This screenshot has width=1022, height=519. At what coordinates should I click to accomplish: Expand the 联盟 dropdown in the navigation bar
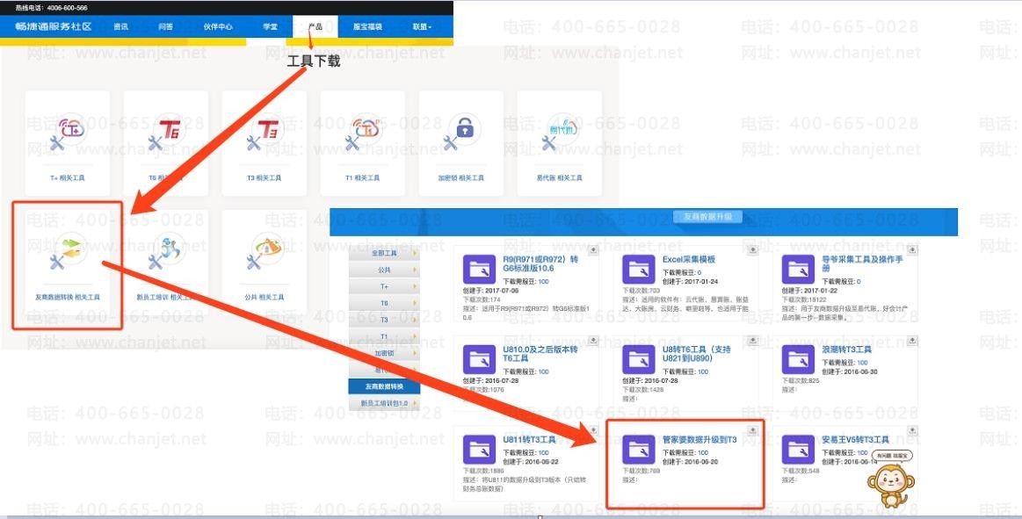coord(422,26)
